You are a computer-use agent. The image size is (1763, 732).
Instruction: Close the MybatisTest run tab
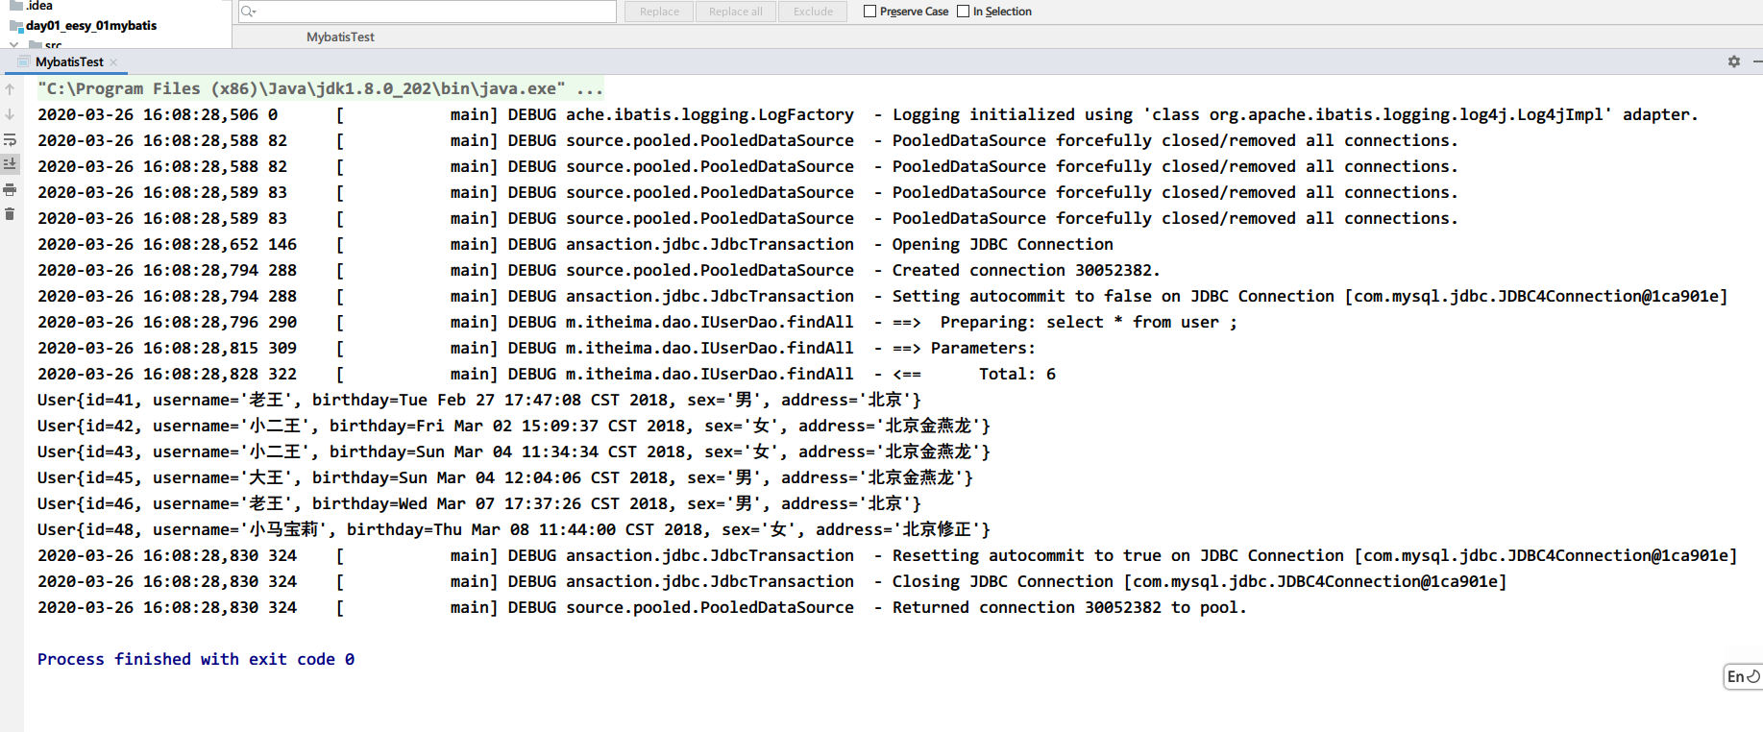(x=113, y=62)
